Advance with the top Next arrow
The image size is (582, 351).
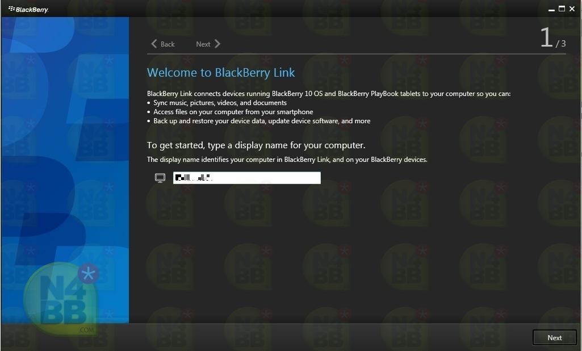pyautogui.click(x=208, y=44)
